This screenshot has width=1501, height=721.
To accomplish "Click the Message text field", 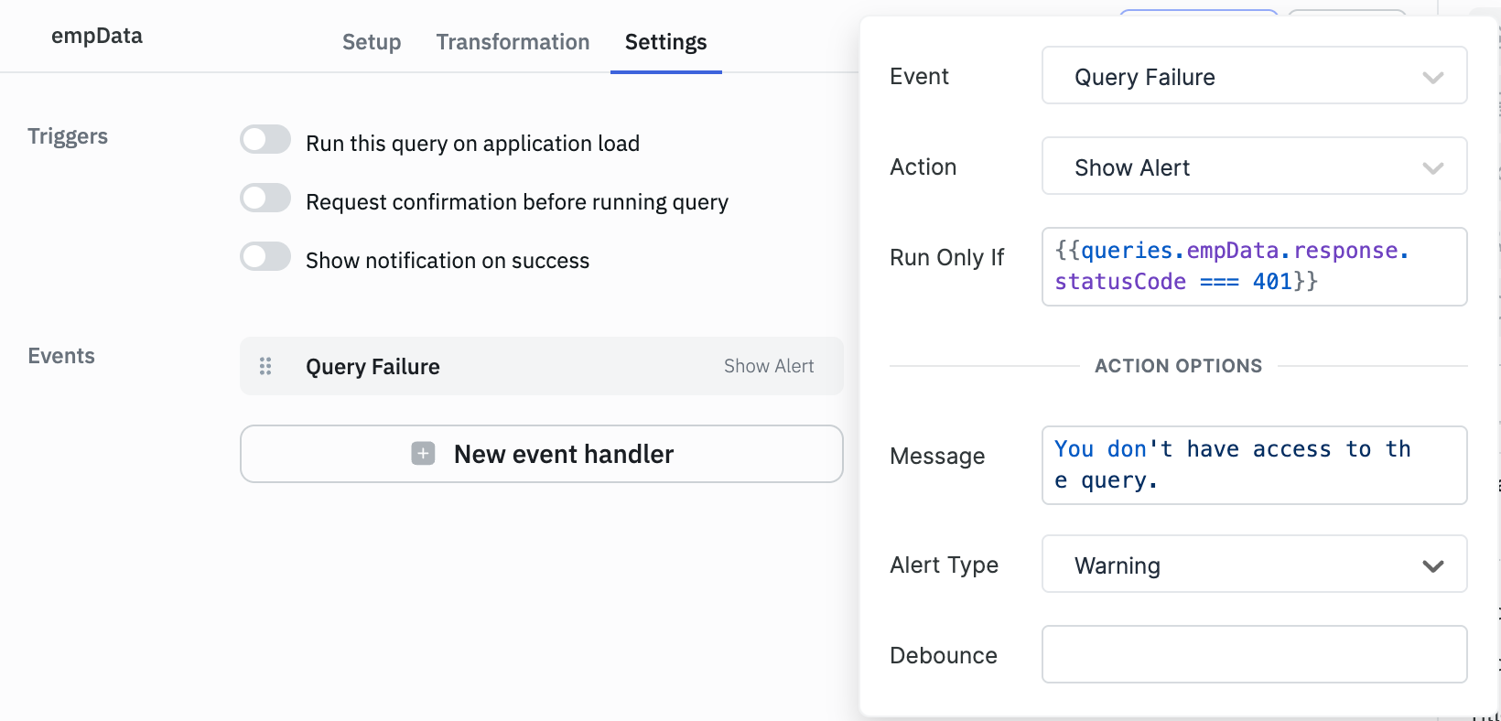I will [1253, 465].
